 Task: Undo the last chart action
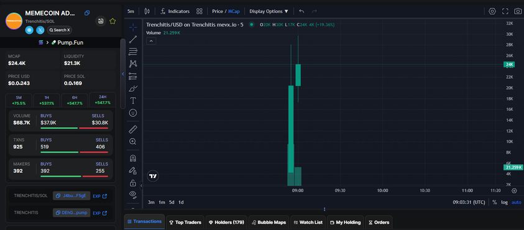(301, 11)
